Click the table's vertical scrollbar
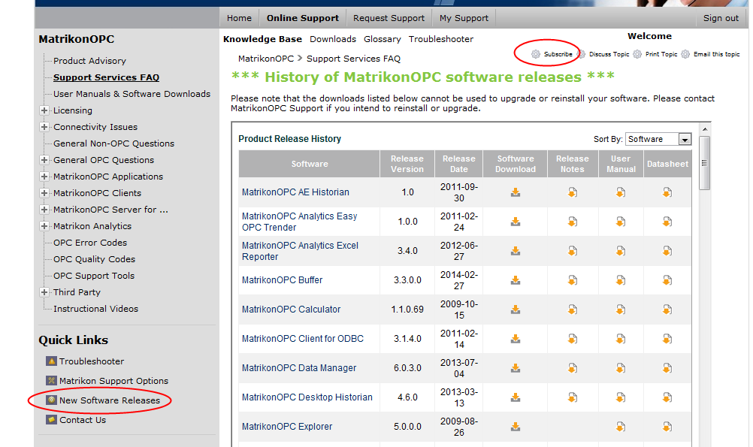Viewport: 753px width, 447px height. [705, 164]
